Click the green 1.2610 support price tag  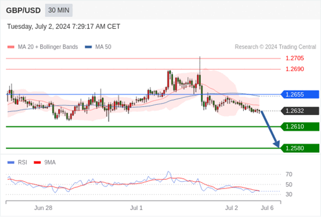tap(300, 127)
